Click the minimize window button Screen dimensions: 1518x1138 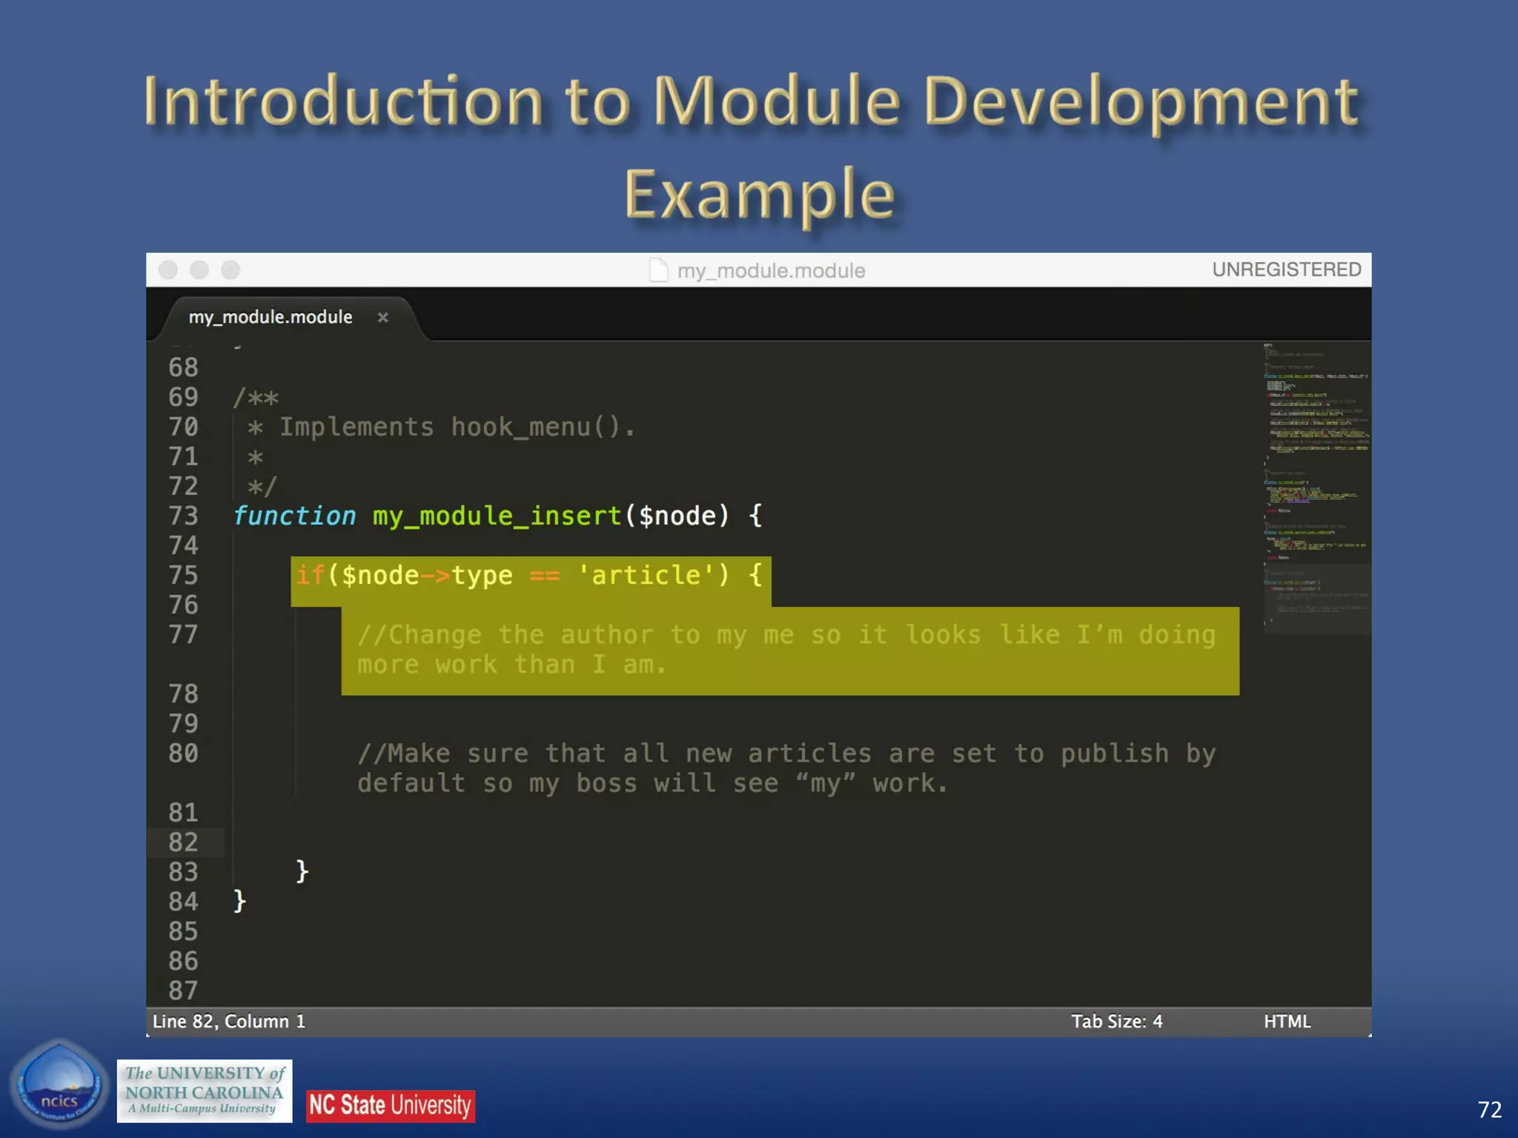click(x=199, y=270)
